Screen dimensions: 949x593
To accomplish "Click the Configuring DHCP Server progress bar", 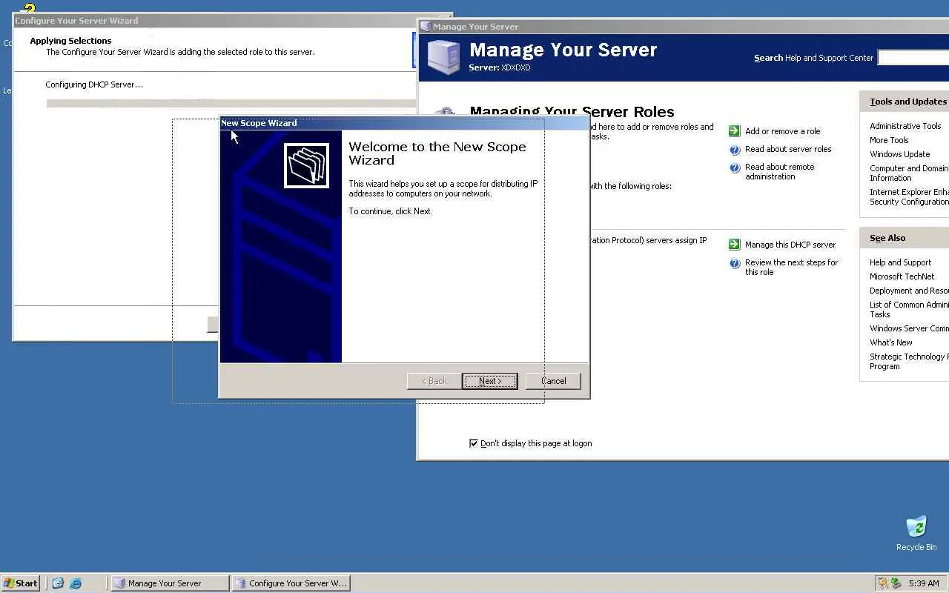I will [x=231, y=104].
